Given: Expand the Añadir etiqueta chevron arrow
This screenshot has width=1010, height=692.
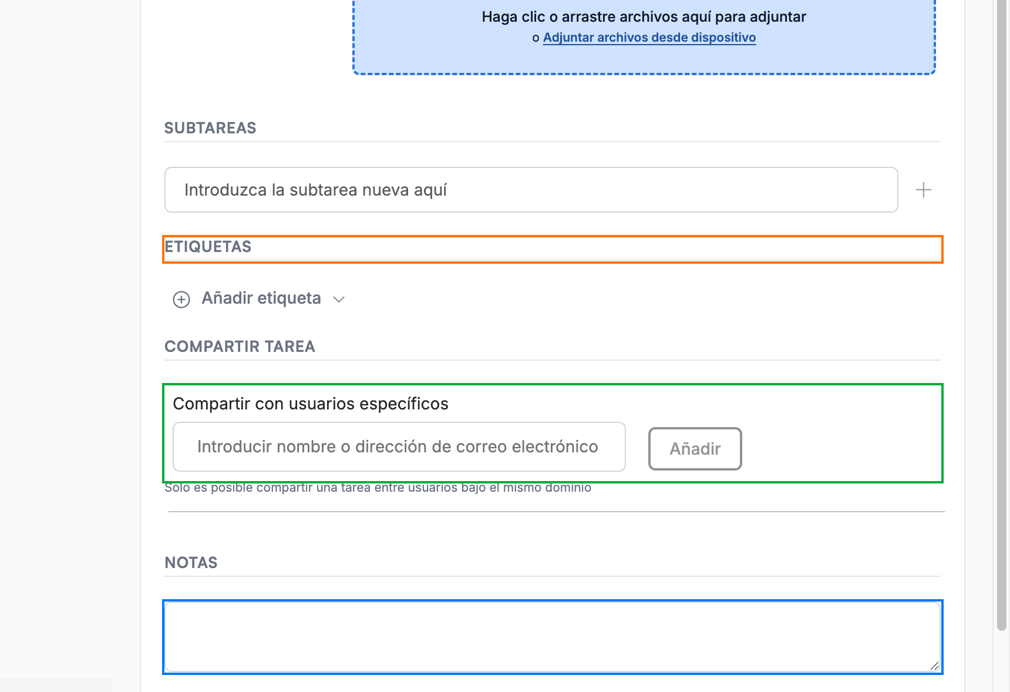Looking at the screenshot, I should click(339, 300).
